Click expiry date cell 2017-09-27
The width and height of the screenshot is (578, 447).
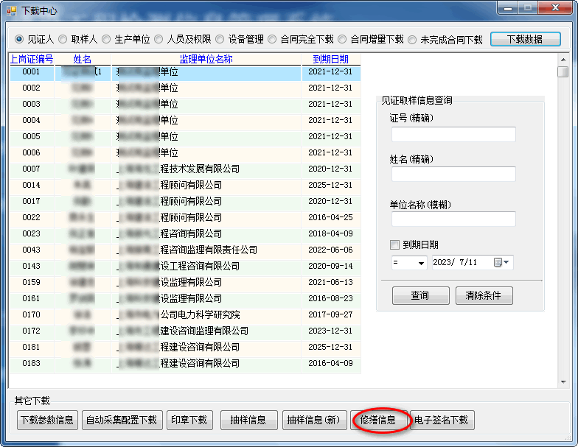pos(330,315)
